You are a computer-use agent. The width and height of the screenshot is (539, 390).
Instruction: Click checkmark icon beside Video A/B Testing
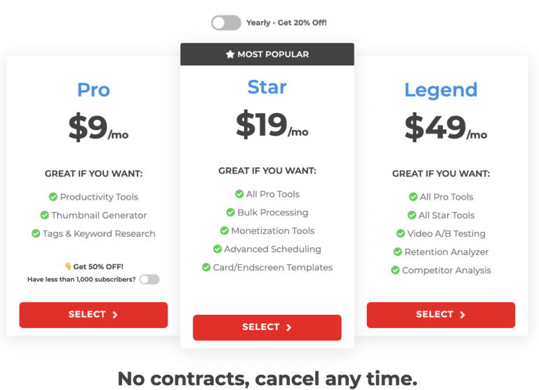pos(401,233)
